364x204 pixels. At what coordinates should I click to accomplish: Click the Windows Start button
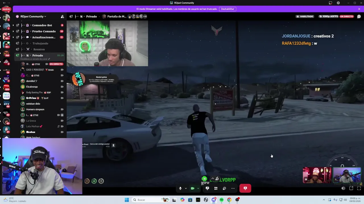point(127,200)
